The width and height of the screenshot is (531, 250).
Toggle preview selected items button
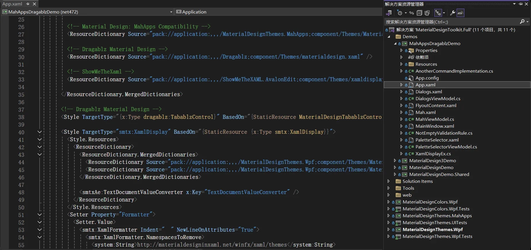tap(460, 13)
